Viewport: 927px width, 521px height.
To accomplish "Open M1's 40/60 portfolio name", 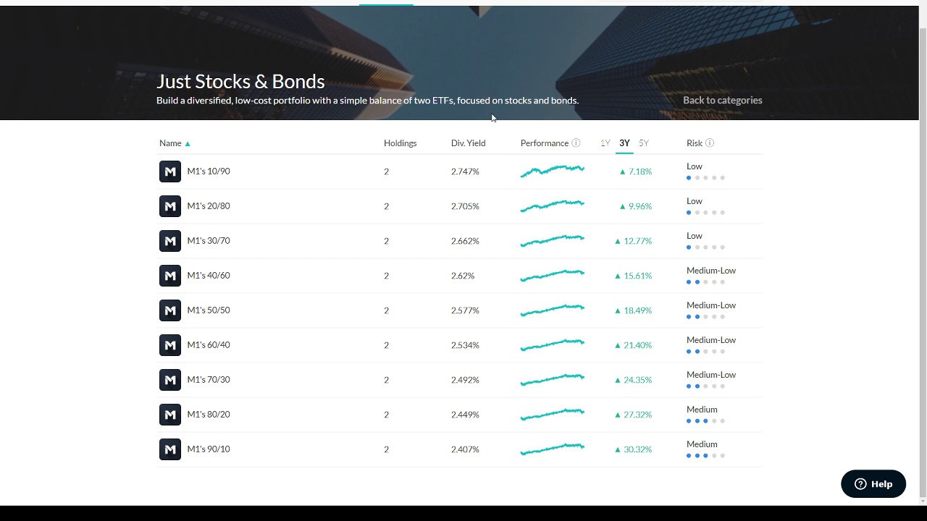I will pyautogui.click(x=209, y=276).
